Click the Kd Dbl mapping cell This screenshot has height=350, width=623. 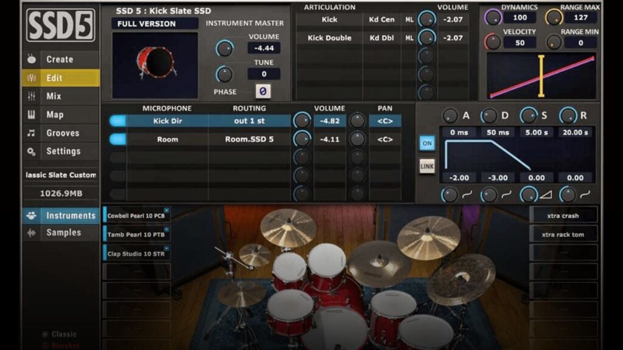(x=381, y=38)
